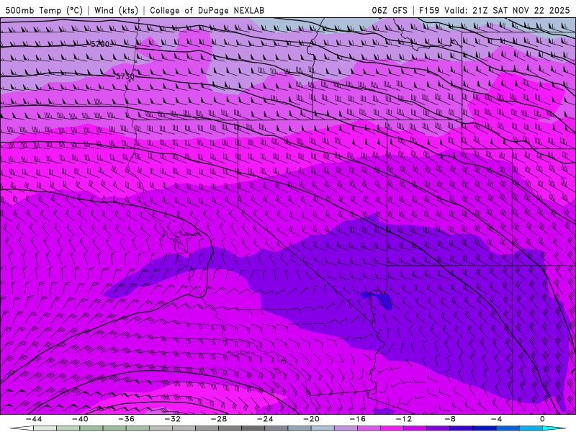Image resolution: width=576 pixels, height=432 pixels.
Task: Click the "F159 Valid: 21Z SAT NOV 22 2025" text
Action: [x=495, y=10]
